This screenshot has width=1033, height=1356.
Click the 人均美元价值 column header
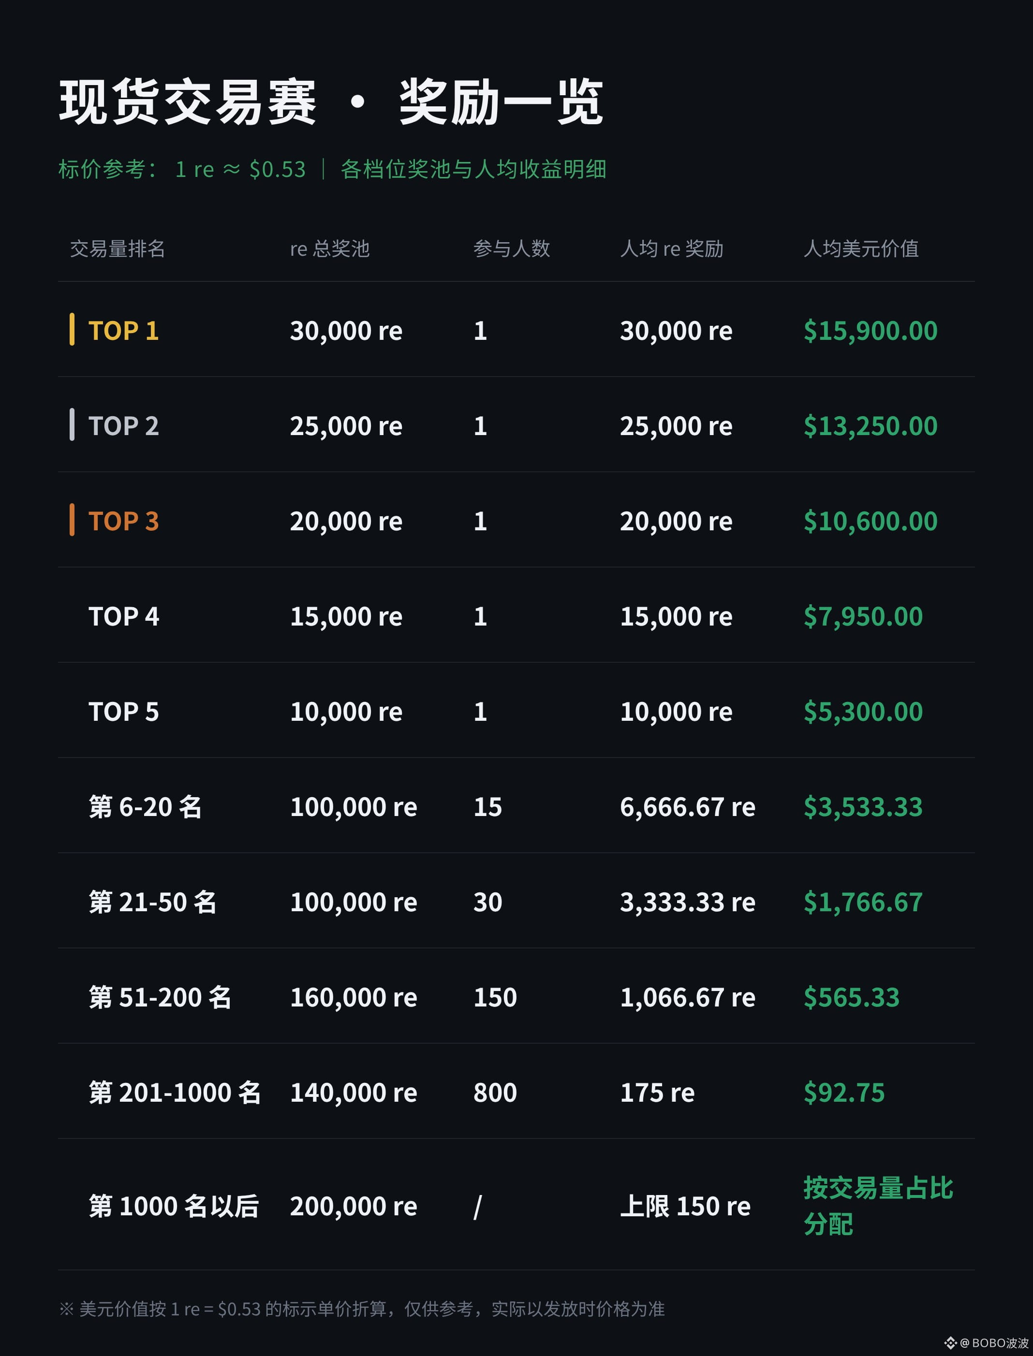point(861,248)
